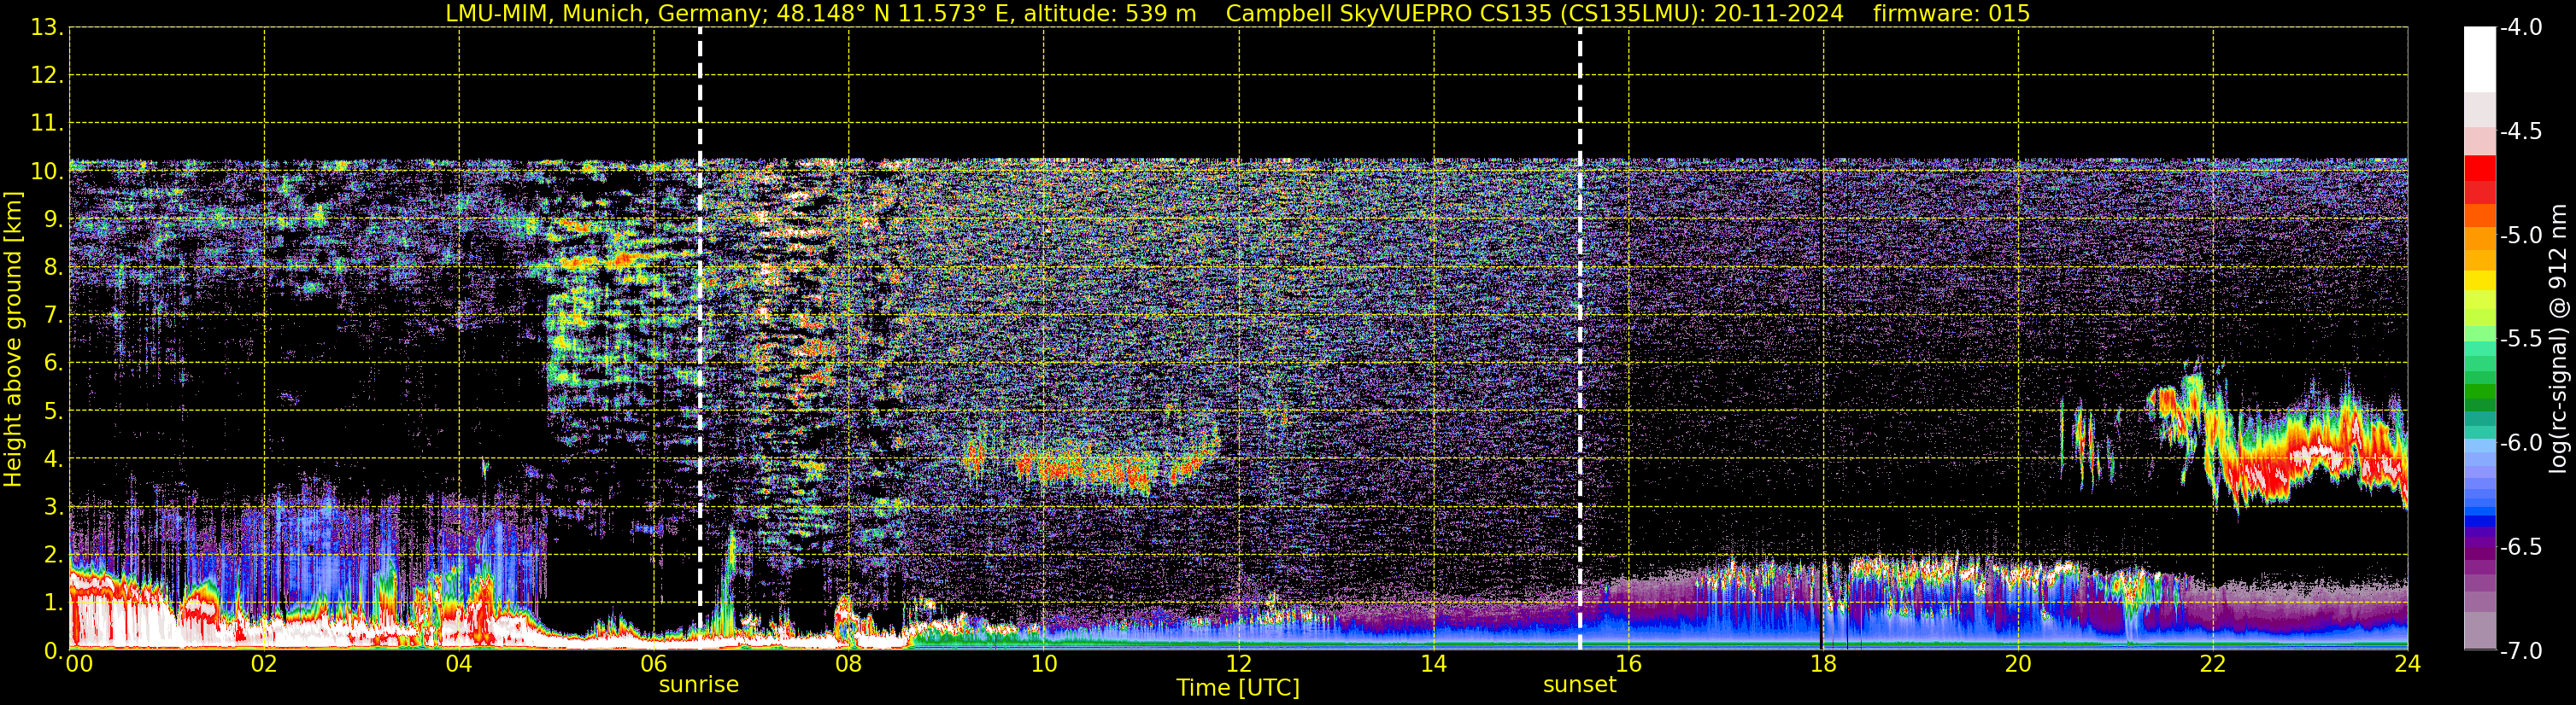Click the '6.' height tick label

(52, 363)
